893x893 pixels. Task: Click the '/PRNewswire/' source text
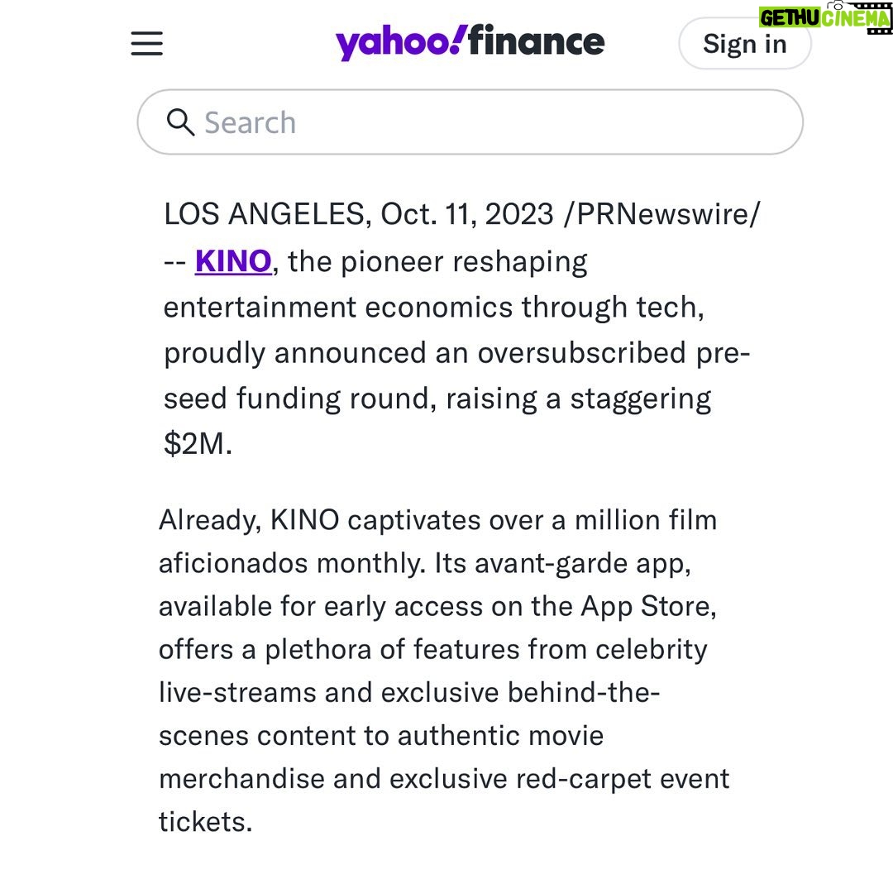pyautogui.click(x=661, y=215)
